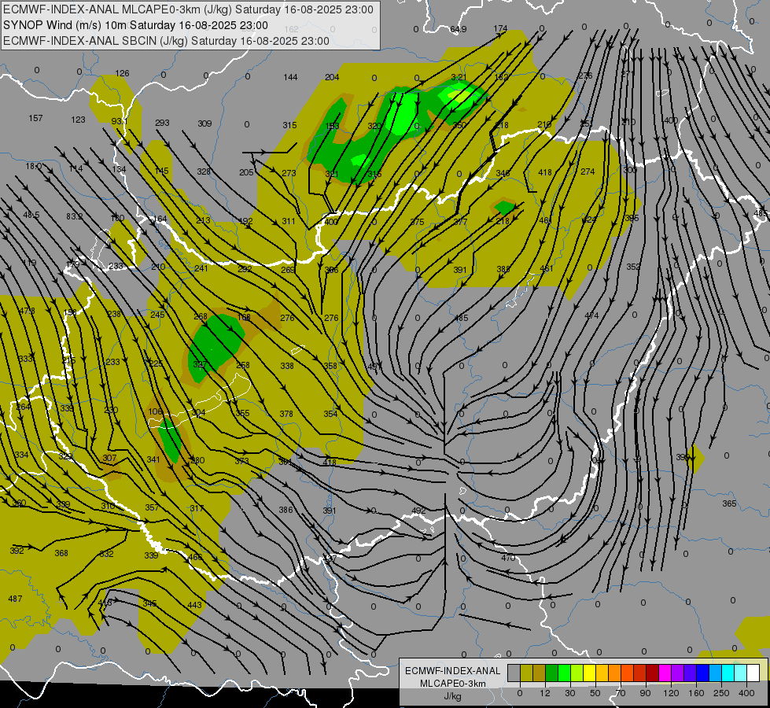
Task: Select the map value 365
Action: tap(730, 503)
